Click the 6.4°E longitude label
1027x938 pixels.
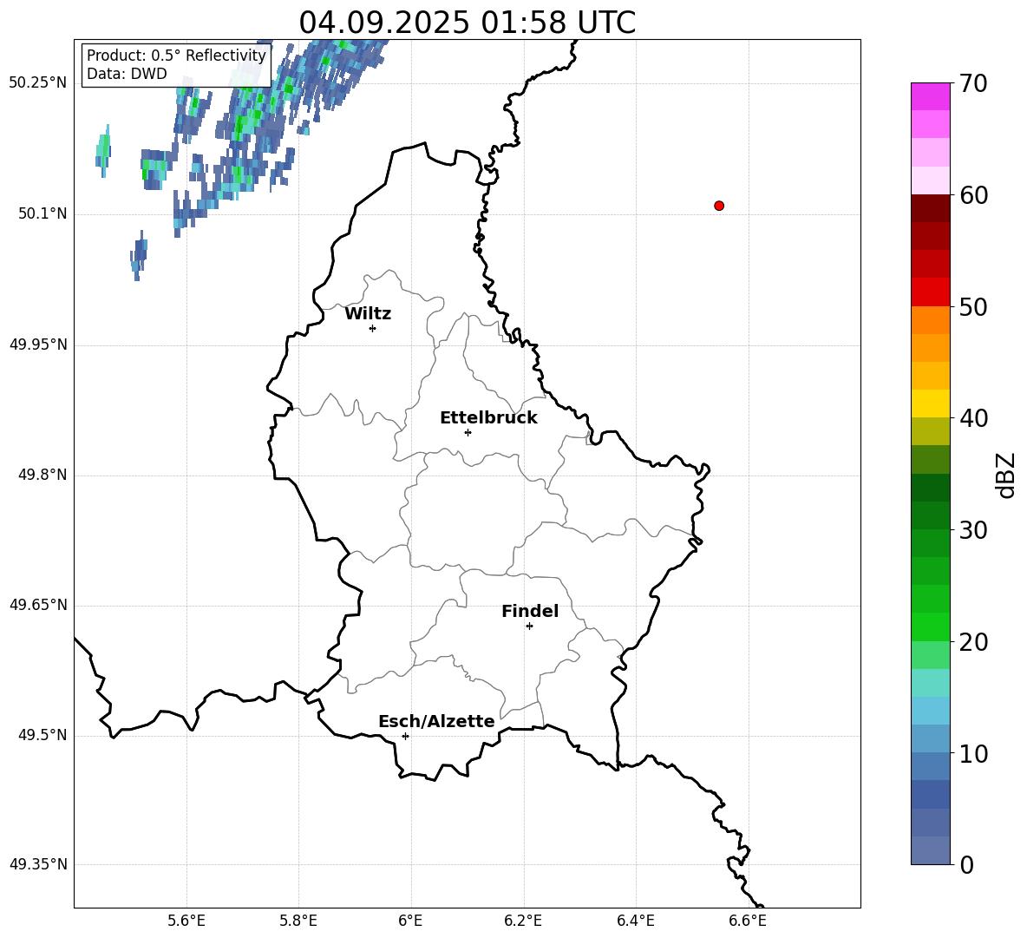pyautogui.click(x=635, y=921)
